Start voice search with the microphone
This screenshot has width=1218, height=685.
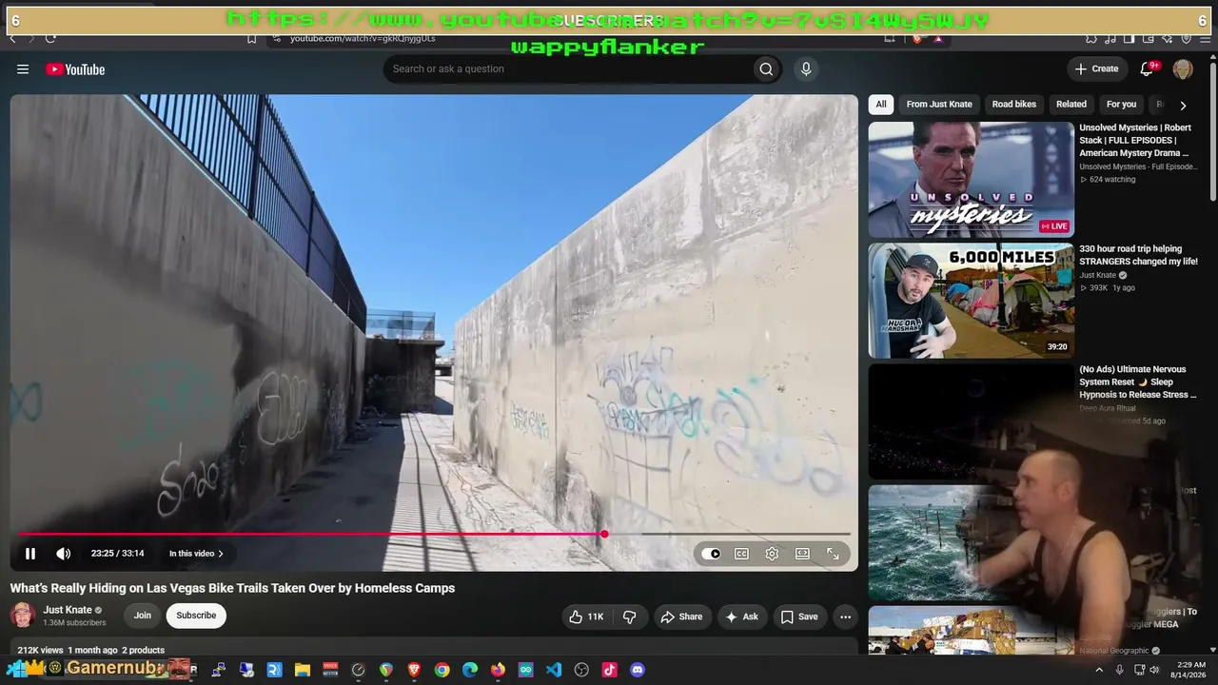[x=806, y=68]
